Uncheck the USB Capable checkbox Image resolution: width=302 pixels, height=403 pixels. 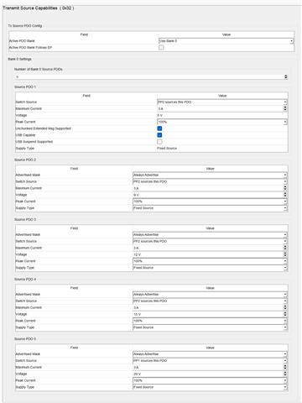click(159, 135)
